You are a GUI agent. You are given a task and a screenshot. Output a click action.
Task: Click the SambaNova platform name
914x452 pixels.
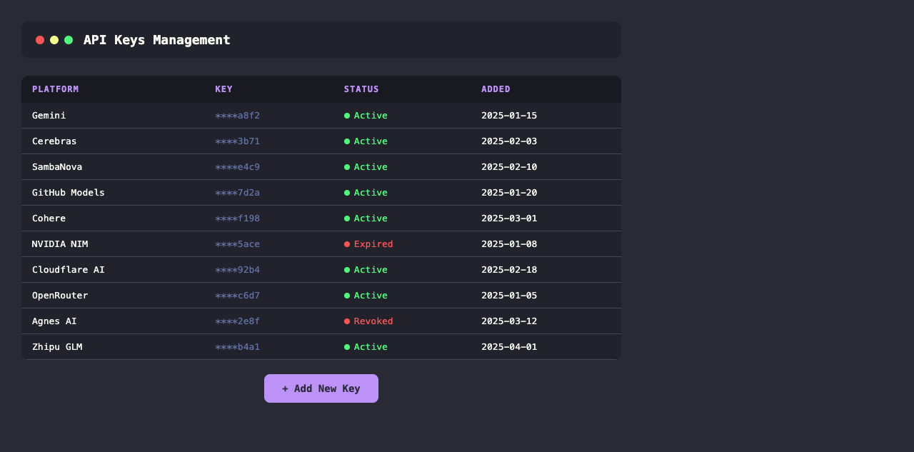click(57, 167)
